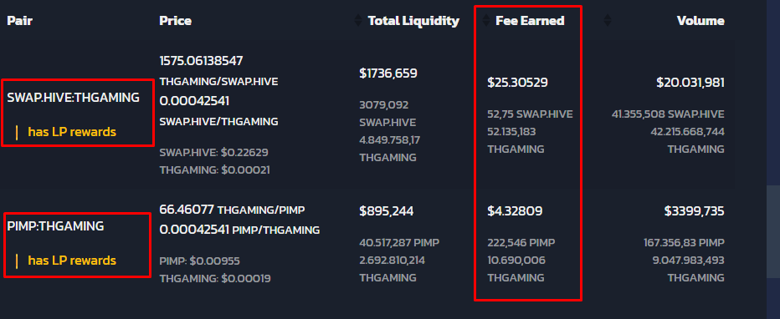Viewport: 780px width, 319px height.
Task: Click the Fee Earned header text
Action: [x=530, y=21]
